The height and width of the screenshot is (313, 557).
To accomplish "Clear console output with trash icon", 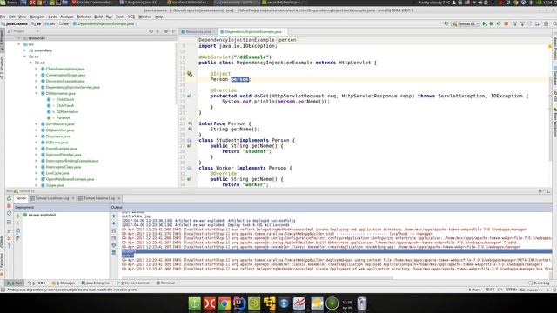I will point(114,252).
